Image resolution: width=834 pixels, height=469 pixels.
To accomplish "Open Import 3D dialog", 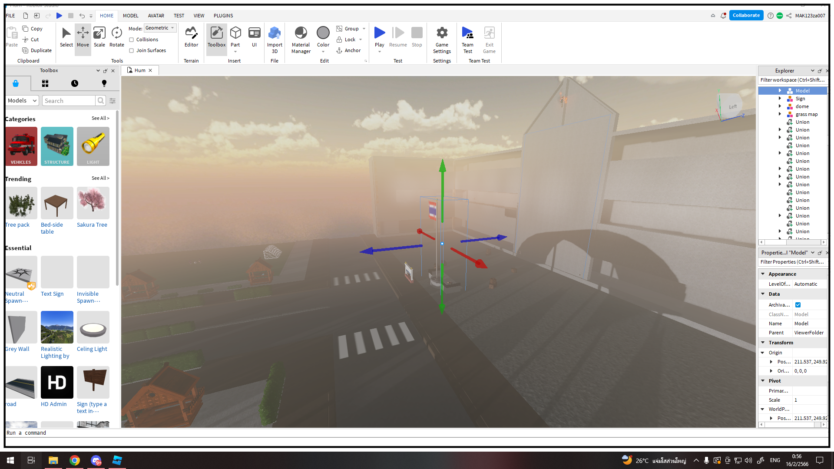I will point(275,40).
